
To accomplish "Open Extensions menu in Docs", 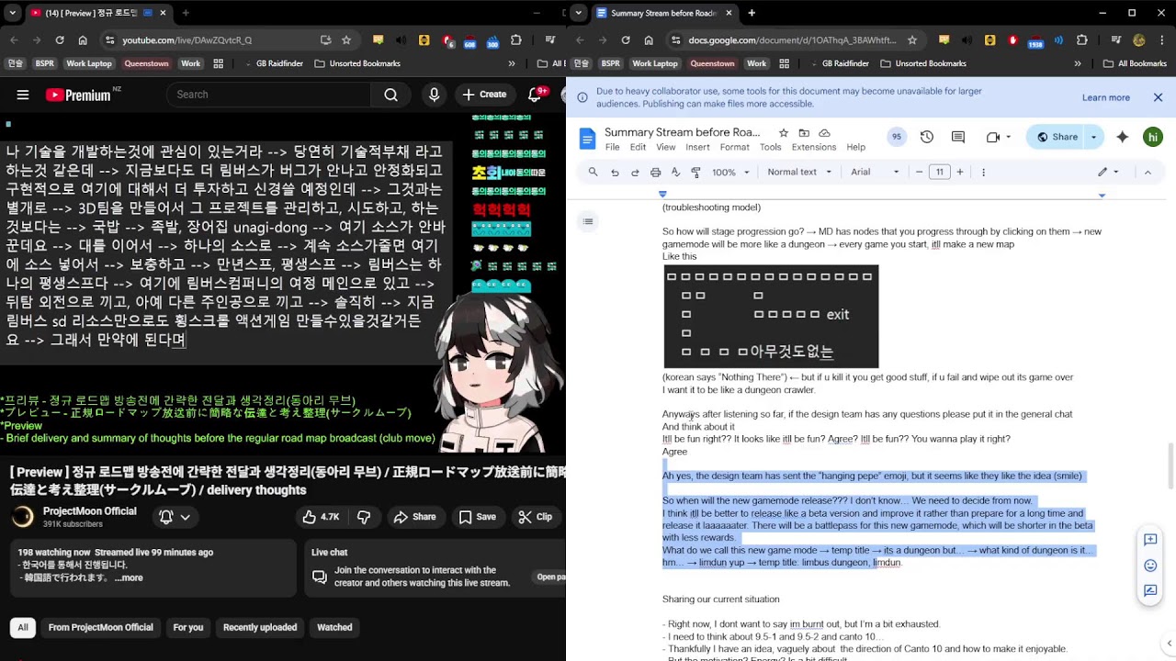I will coord(814,147).
